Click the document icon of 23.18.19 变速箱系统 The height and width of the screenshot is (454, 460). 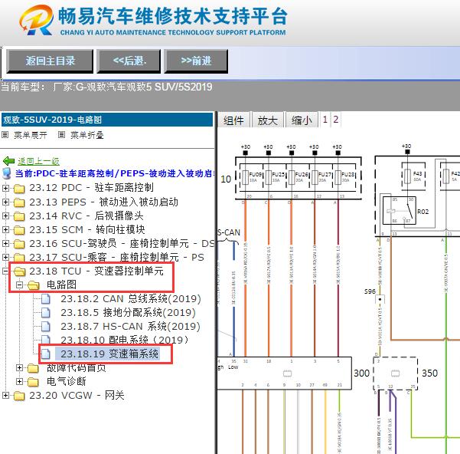(46, 354)
